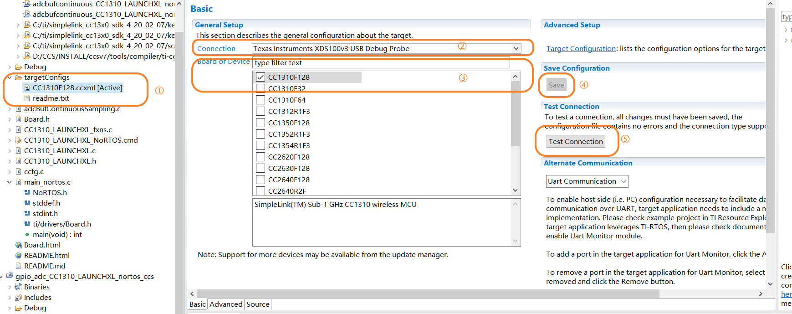Click the device list vertical scrollbar thumb
The width and height of the screenshot is (792, 314).
click(x=516, y=113)
